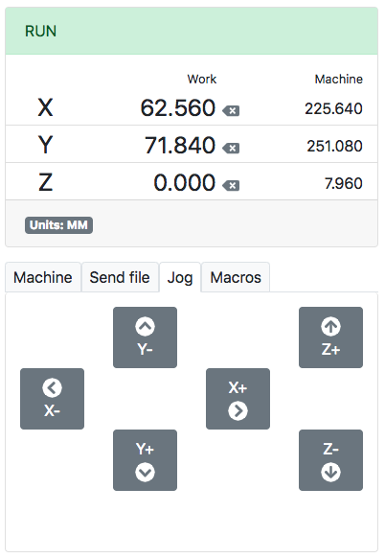Lower the spindle with the Z- button

pyautogui.click(x=331, y=460)
